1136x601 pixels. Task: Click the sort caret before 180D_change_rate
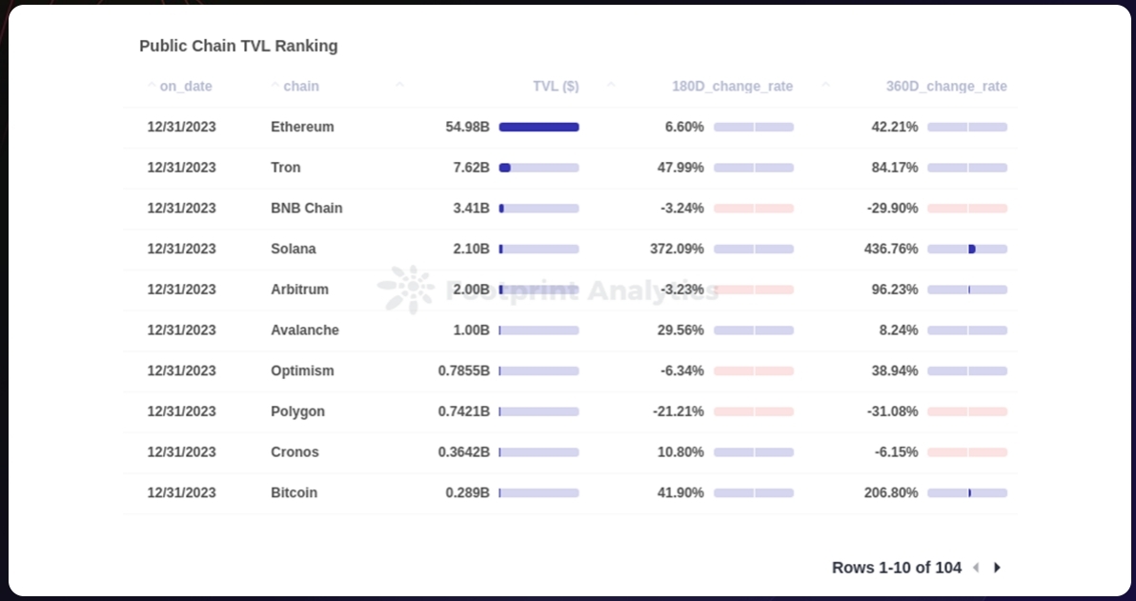click(611, 86)
